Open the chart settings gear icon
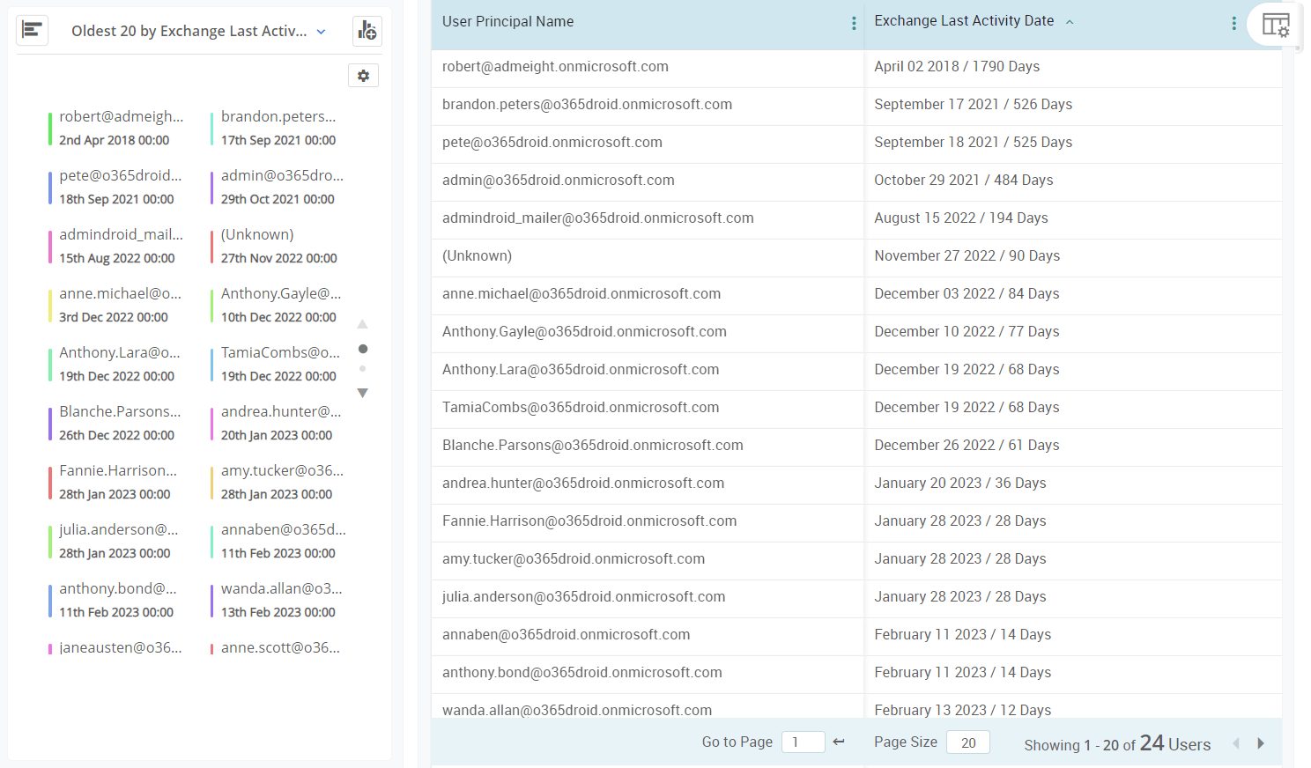 point(363,76)
